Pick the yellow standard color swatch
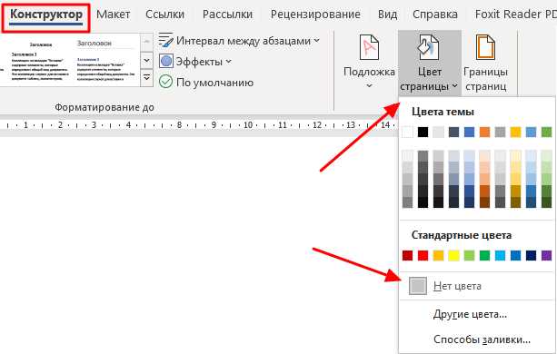The image size is (557, 354). click(x=453, y=255)
